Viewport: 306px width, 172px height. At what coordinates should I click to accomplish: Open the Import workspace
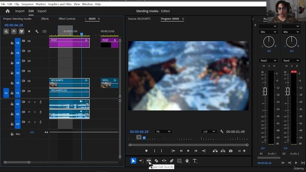pyautogui.click(x=20, y=11)
